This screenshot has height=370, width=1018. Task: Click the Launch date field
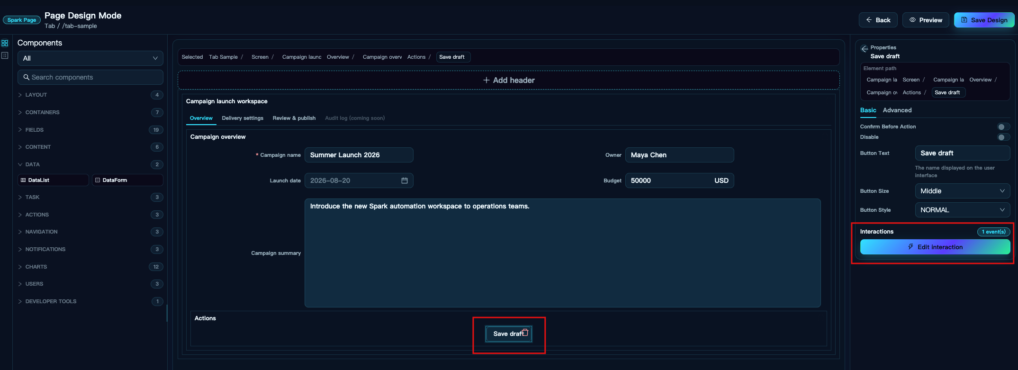coord(359,180)
